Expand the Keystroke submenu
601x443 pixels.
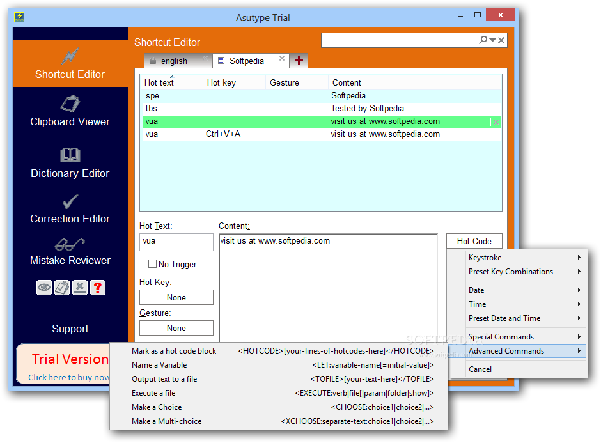[524, 258]
